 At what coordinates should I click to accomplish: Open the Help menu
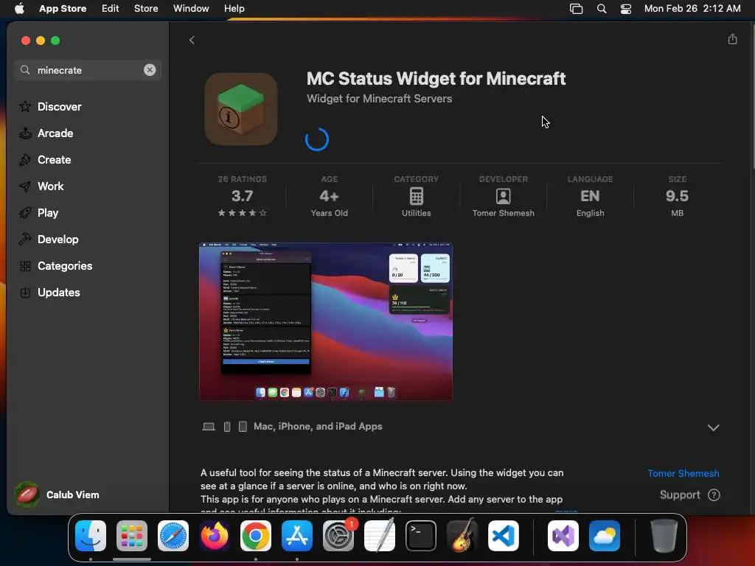(x=234, y=8)
